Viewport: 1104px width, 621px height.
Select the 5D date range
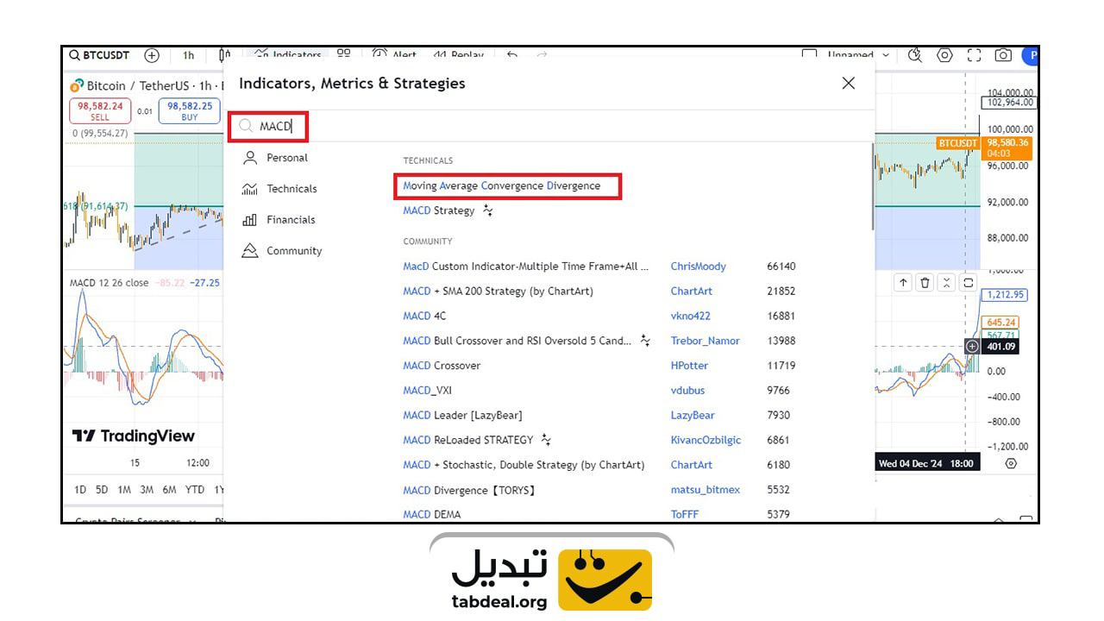(102, 490)
